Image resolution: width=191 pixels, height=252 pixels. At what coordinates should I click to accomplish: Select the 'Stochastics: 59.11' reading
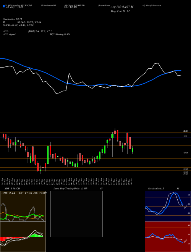pos(12,19)
